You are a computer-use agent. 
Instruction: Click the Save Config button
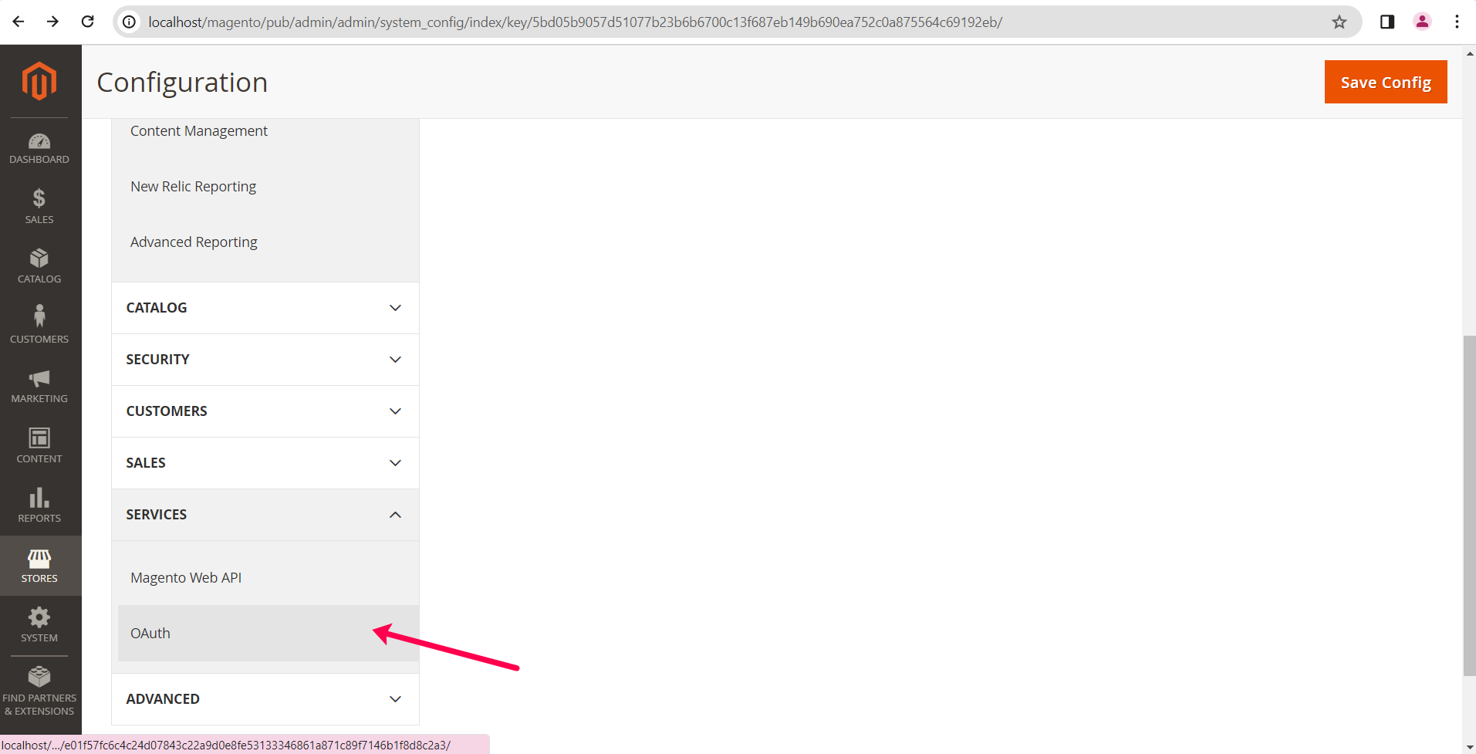[x=1385, y=82]
